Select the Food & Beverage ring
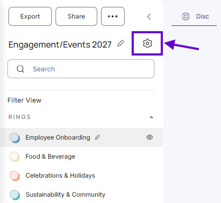The image size is (221, 203). tap(82, 156)
